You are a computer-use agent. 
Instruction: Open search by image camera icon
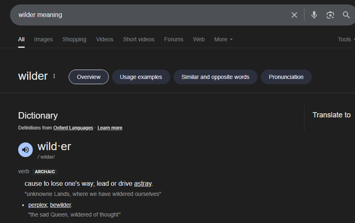pos(330,15)
